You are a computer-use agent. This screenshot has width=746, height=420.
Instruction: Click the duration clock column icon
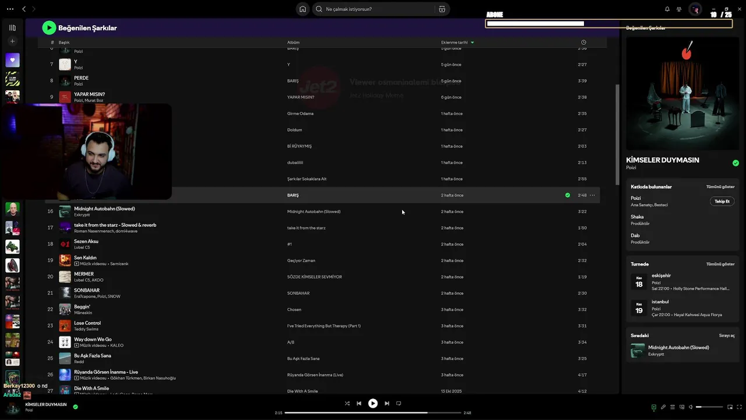(583, 43)
